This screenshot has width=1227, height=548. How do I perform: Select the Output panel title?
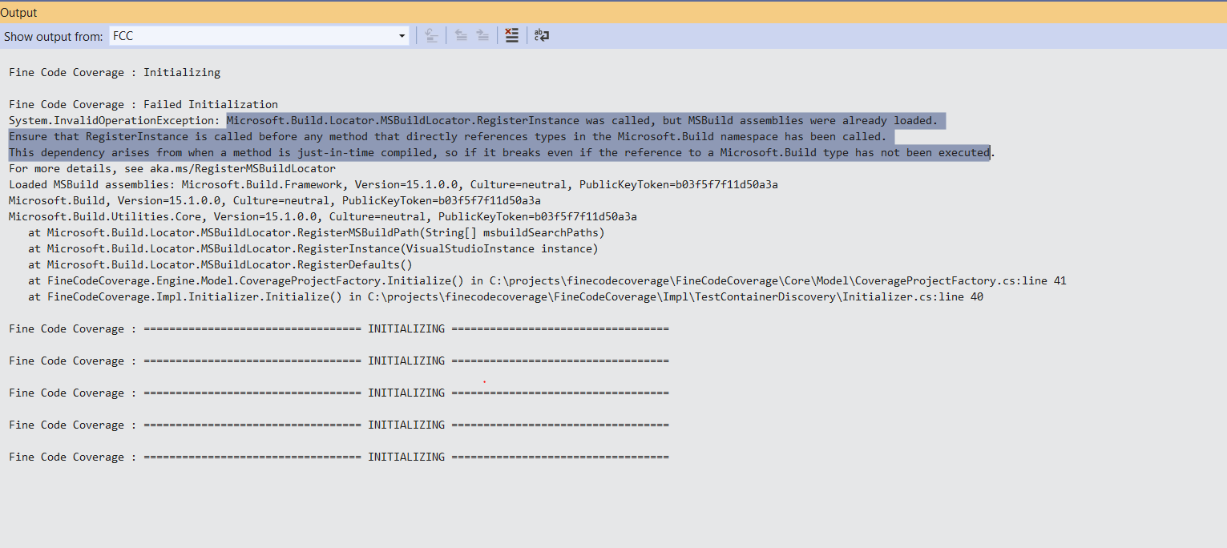tap(19, 12)
